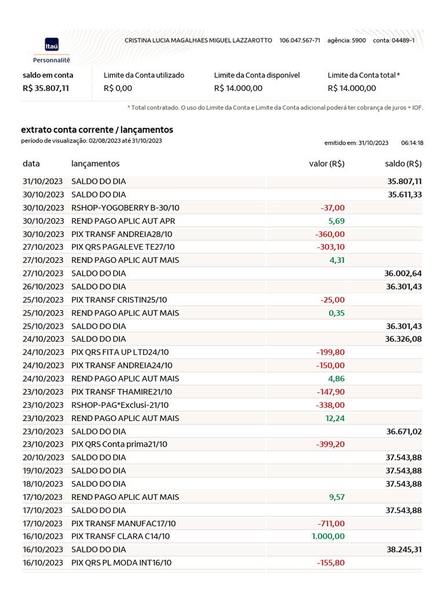The image size is (445, 593).
Task: Click the agência 5900 text
Action: (346, 41)
